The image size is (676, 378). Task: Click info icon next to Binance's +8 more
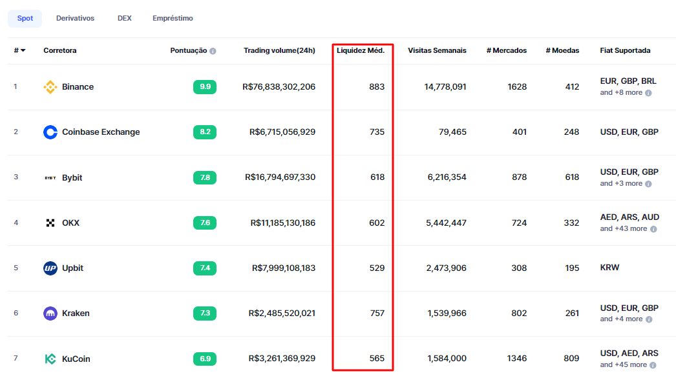648,93
